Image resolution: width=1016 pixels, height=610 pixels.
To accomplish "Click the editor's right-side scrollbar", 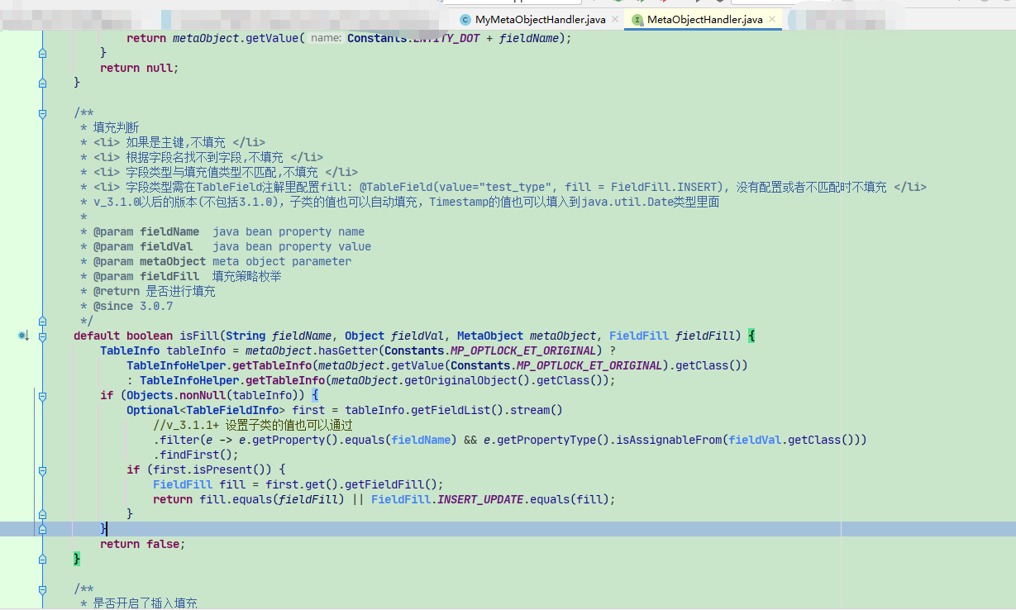I will pyautogui.click(x=1011, y=331).
